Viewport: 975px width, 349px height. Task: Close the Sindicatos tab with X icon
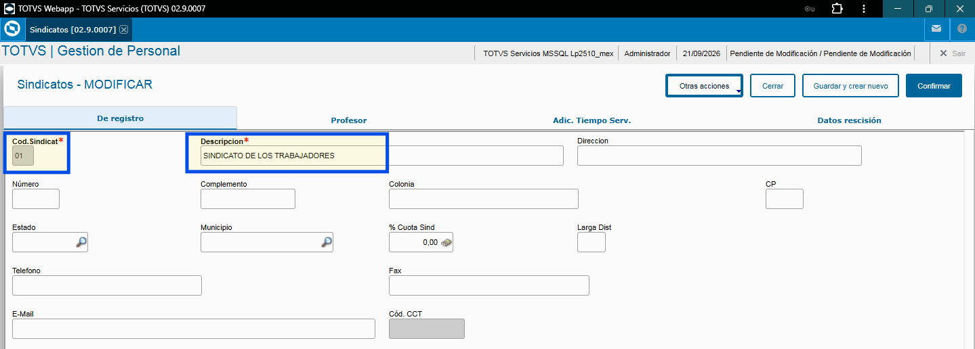coord(123,30)
